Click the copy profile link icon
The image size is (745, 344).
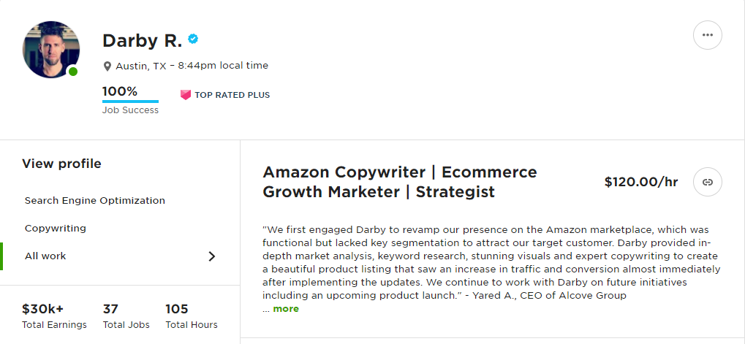click(707, 182)
